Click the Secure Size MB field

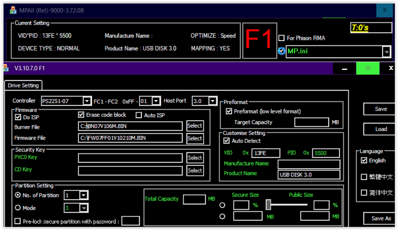(248, 216)
